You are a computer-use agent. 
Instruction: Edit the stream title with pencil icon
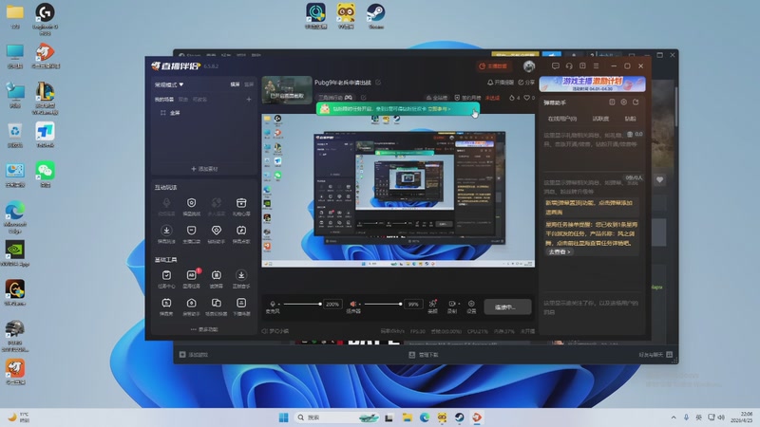click(378, 83)
